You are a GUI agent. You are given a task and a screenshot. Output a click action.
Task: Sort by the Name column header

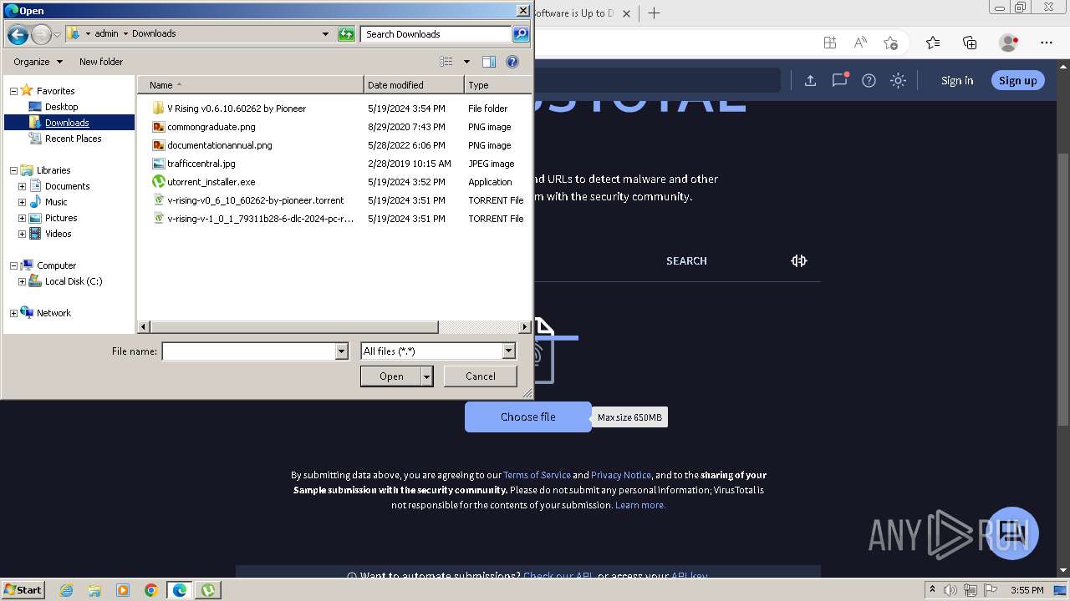coord(250,85)
